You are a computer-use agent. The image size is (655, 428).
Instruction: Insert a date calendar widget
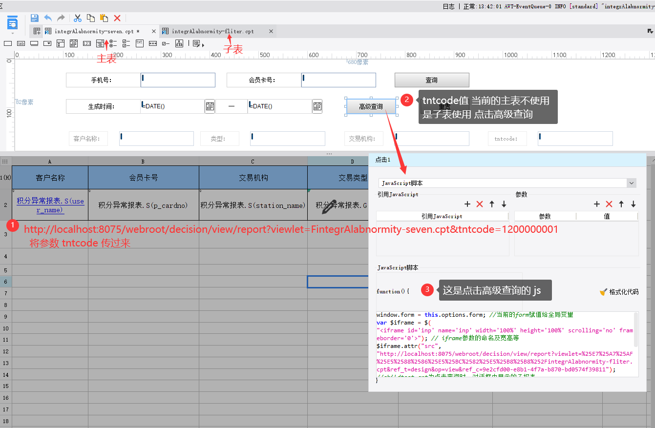(x=74, y=43)
